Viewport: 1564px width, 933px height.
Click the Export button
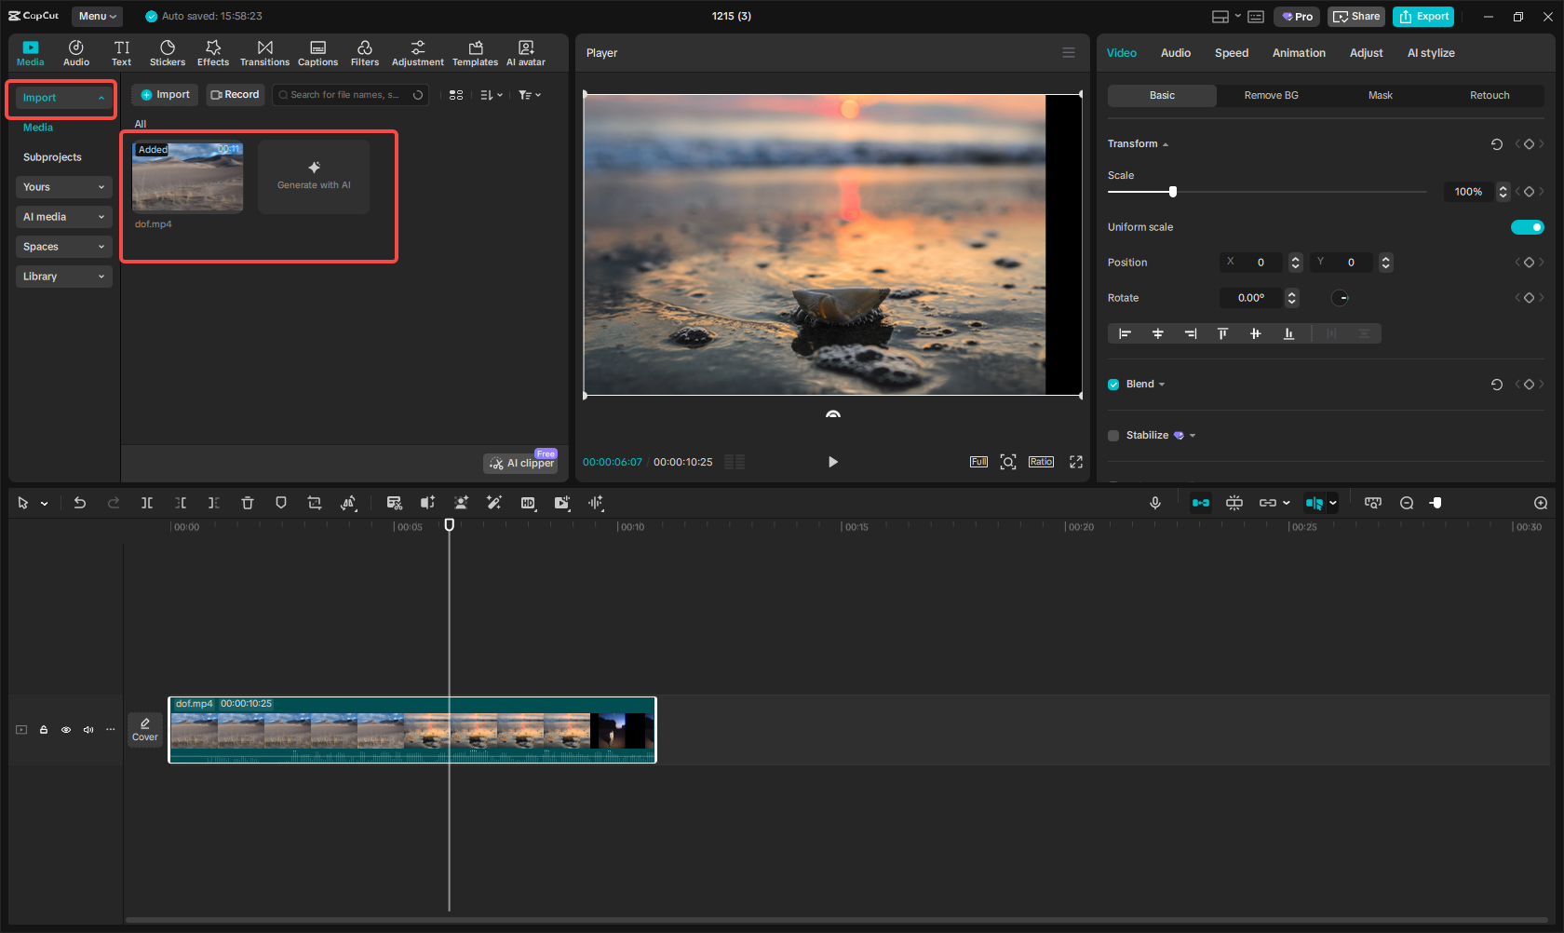coord(1423,17)
